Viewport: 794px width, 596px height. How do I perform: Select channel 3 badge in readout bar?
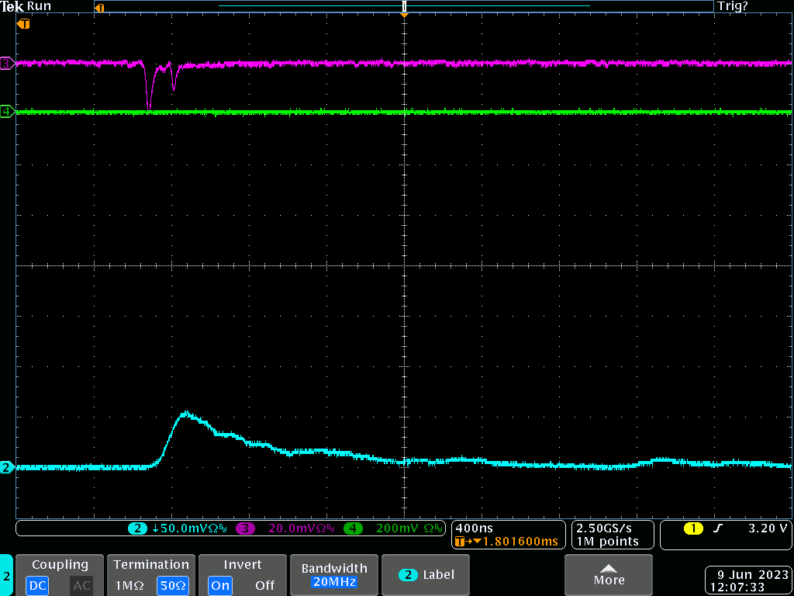click(x=245, y=528)
